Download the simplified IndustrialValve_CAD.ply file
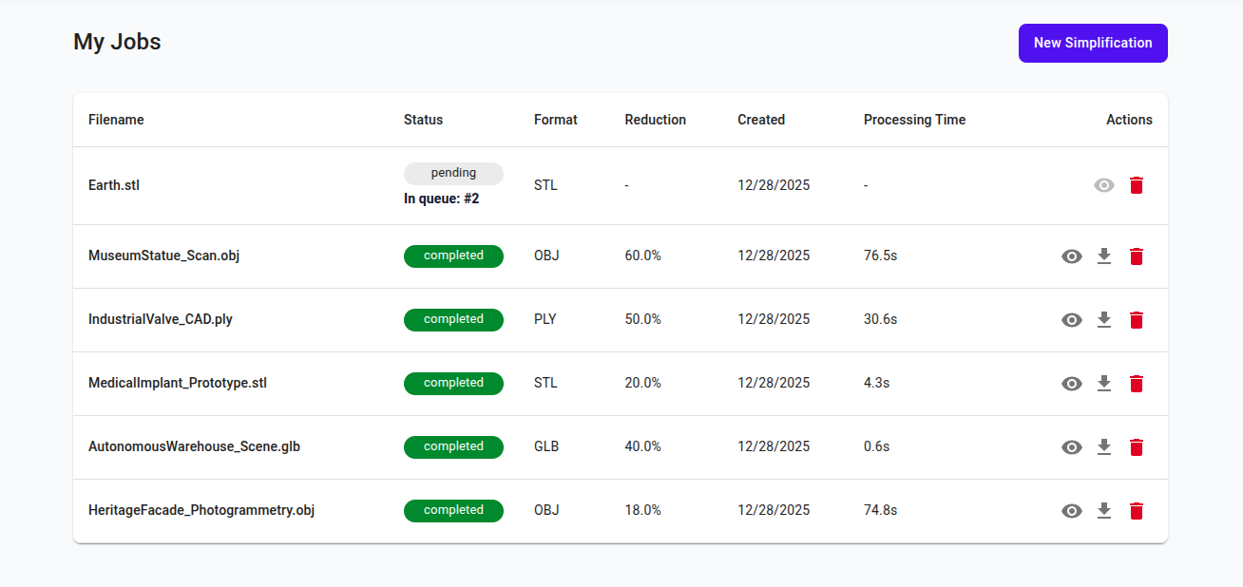 coord(1104,320)
